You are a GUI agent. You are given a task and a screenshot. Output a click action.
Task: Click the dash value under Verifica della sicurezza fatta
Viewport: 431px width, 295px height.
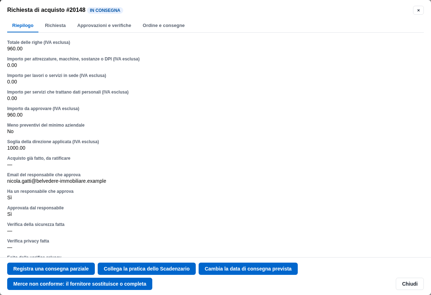tap(10, 231)
